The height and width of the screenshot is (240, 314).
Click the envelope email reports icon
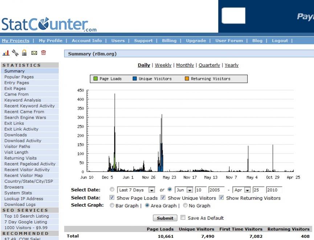tap(34, 53)
